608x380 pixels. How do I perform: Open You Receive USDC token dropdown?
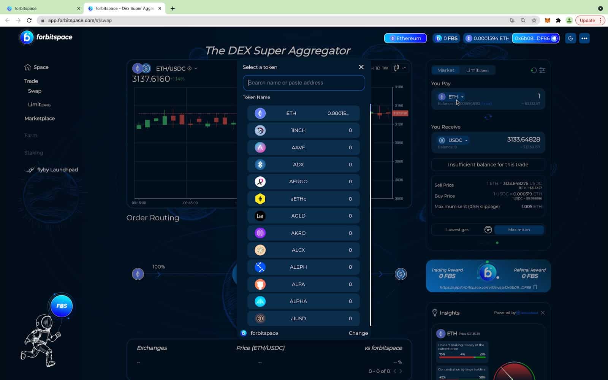[453, 140]
